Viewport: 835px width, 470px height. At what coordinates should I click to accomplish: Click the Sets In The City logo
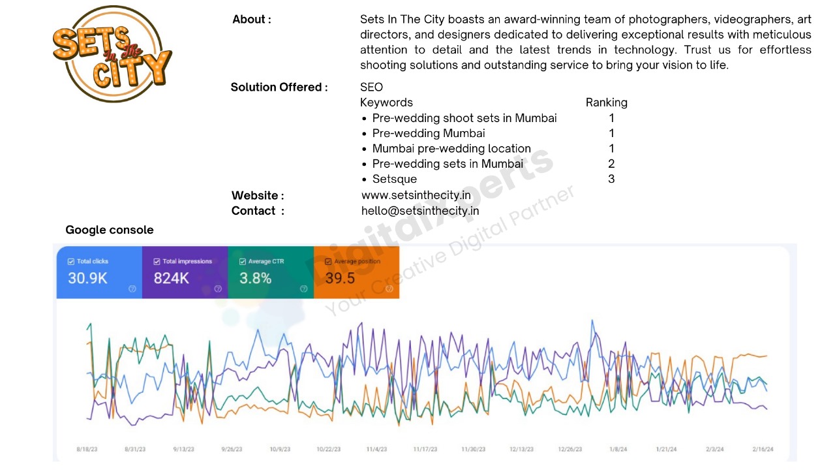(x=112, y=55)
